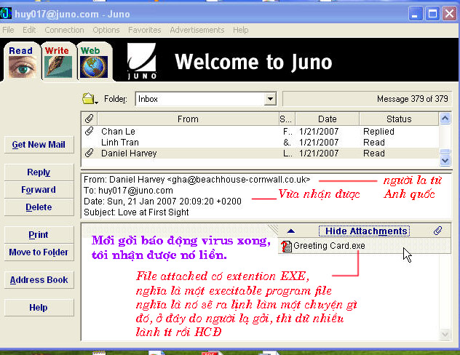Click paperclip icon on Daniel Harvey row

[90, 153]
